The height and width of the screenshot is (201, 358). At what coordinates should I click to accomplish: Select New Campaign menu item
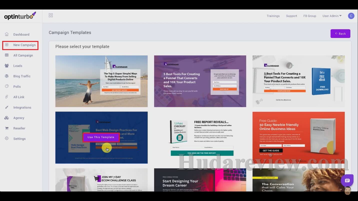pos(24,45)
